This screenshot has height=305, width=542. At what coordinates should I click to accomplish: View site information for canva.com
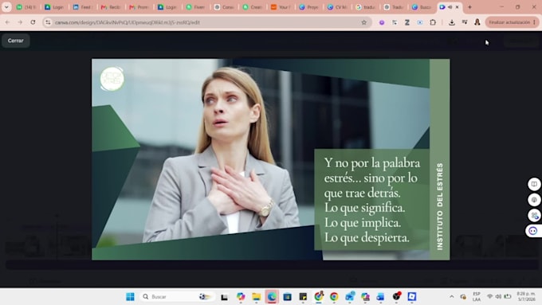point(48,22)
